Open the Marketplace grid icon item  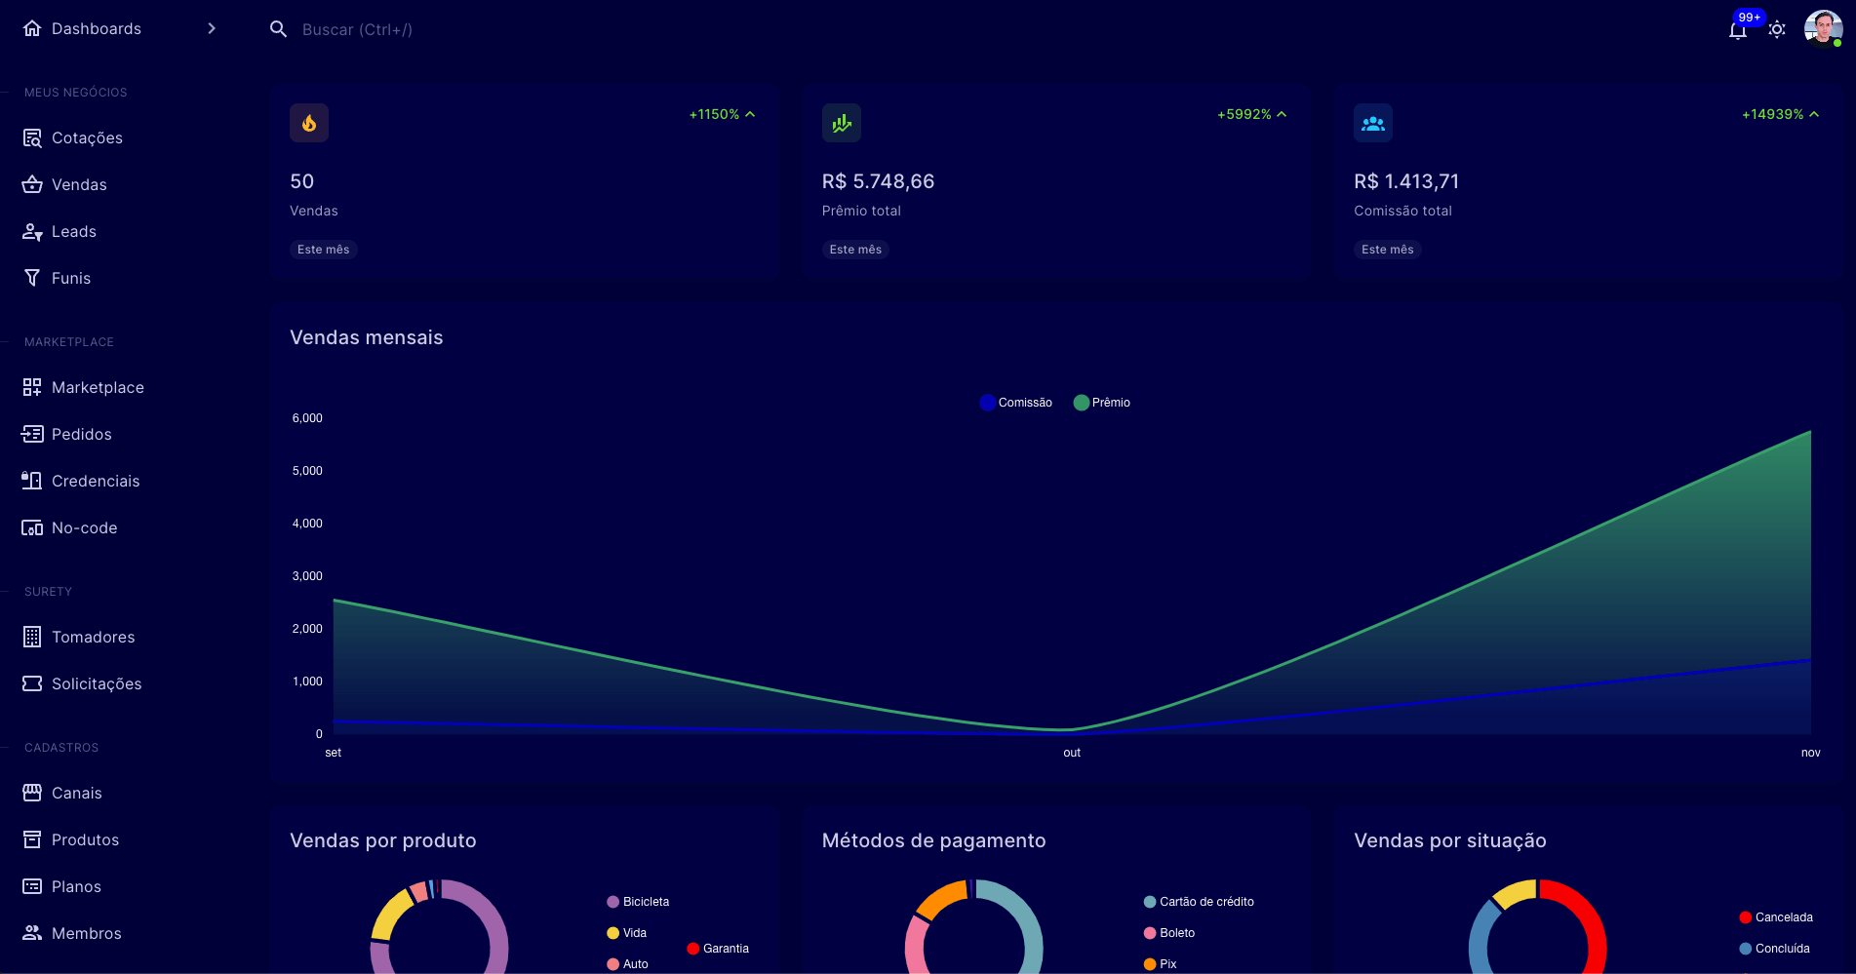(33, 388)
